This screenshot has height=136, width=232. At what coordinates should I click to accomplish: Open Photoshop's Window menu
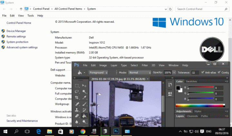(173, 65)
